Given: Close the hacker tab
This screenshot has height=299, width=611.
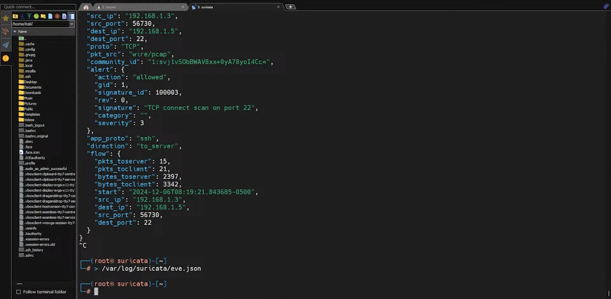Looking at the screenshot, I should 184,7.
